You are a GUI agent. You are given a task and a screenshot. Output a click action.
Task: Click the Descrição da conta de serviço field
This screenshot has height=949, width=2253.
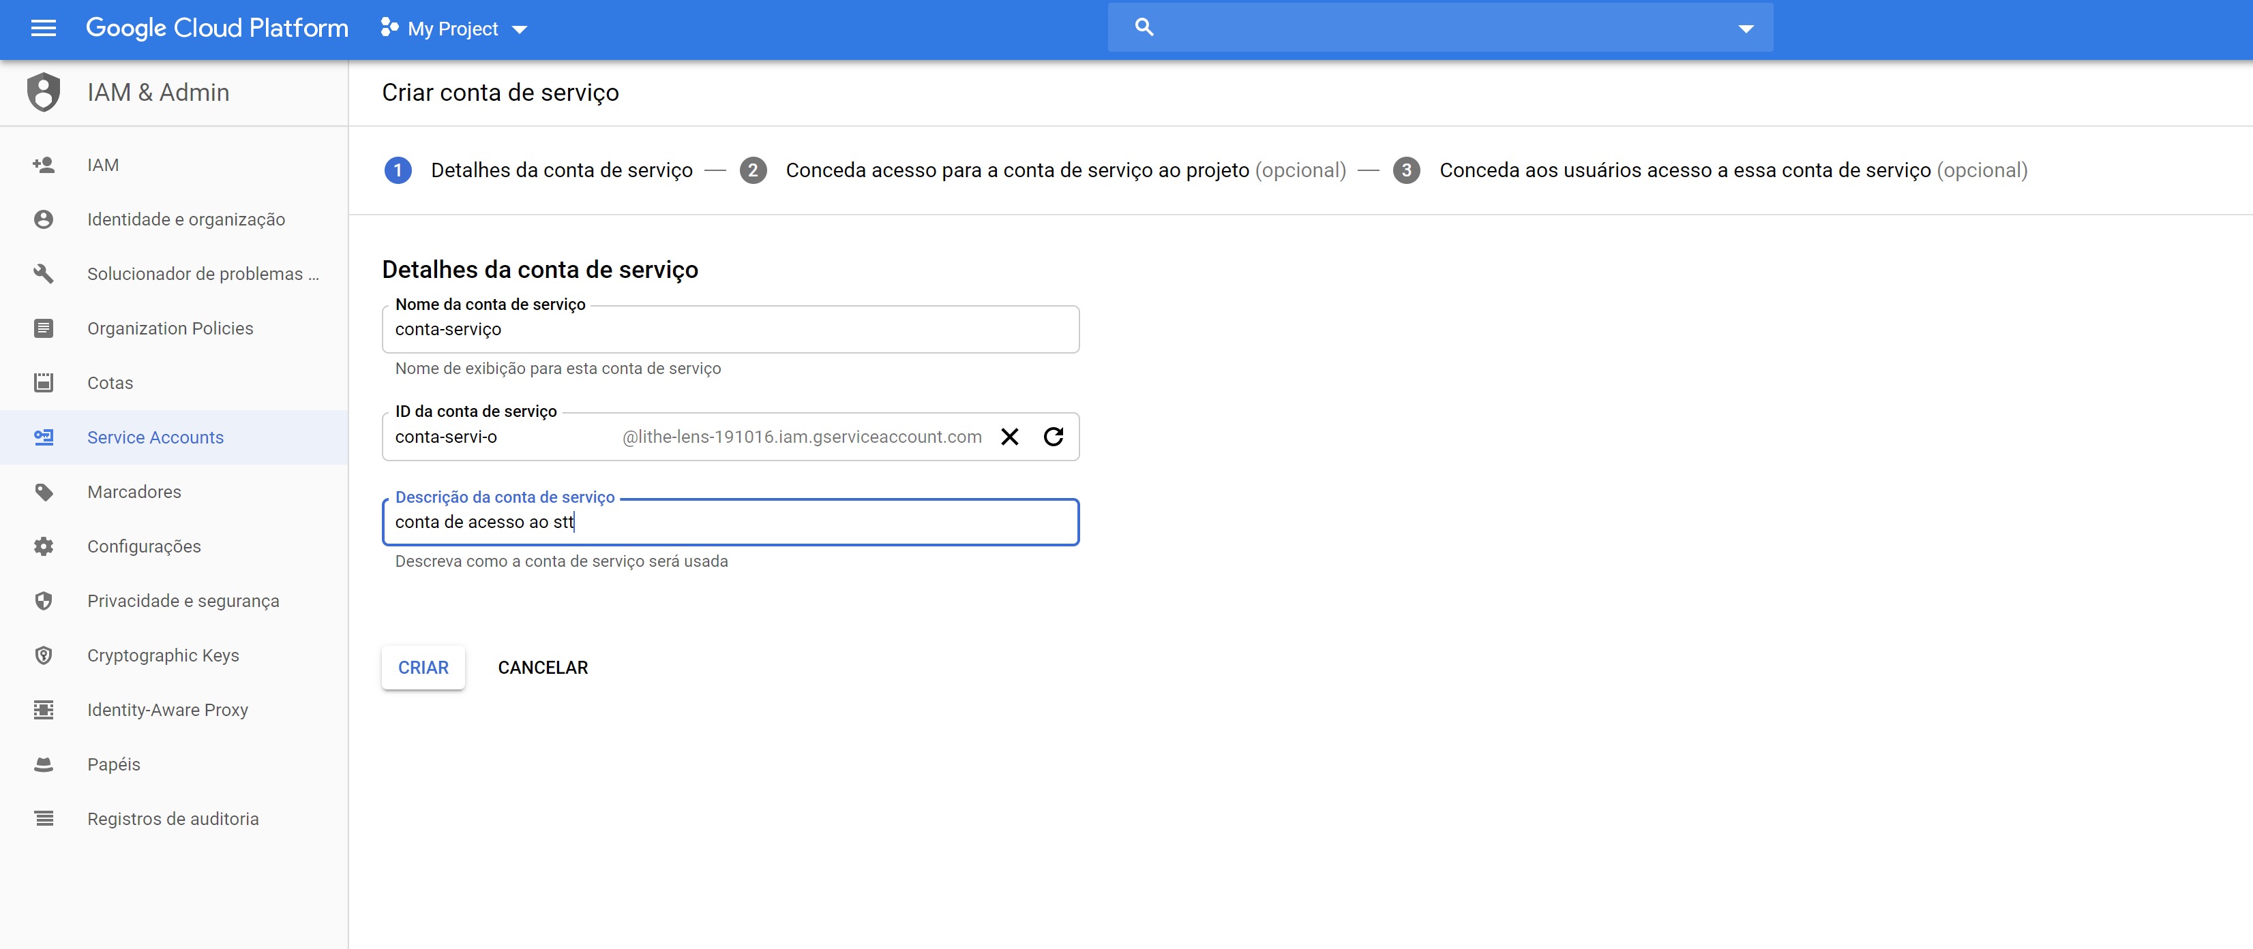click(730, 523)
